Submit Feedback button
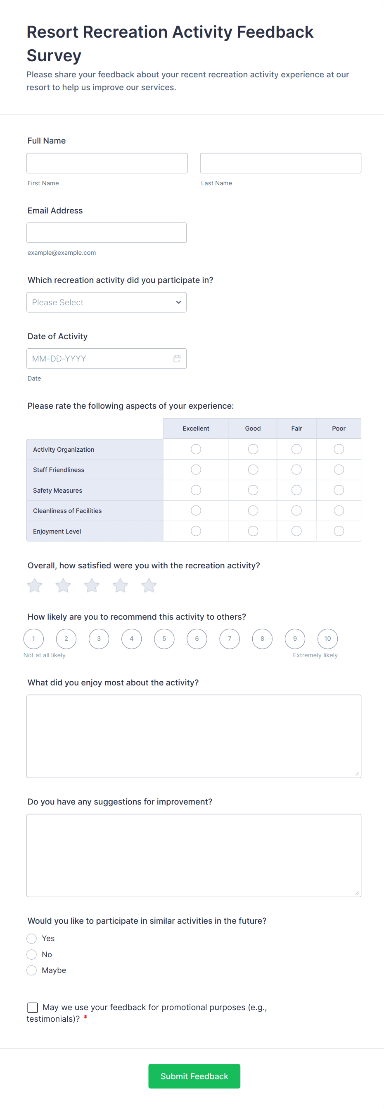384x1109 pixels. coord(194,1076)
